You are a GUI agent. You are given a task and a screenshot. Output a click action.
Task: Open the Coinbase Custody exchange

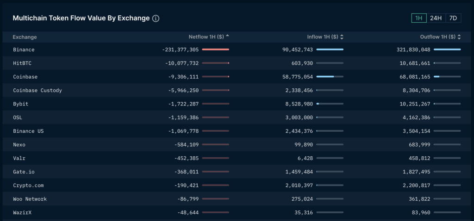pos(37,90)
